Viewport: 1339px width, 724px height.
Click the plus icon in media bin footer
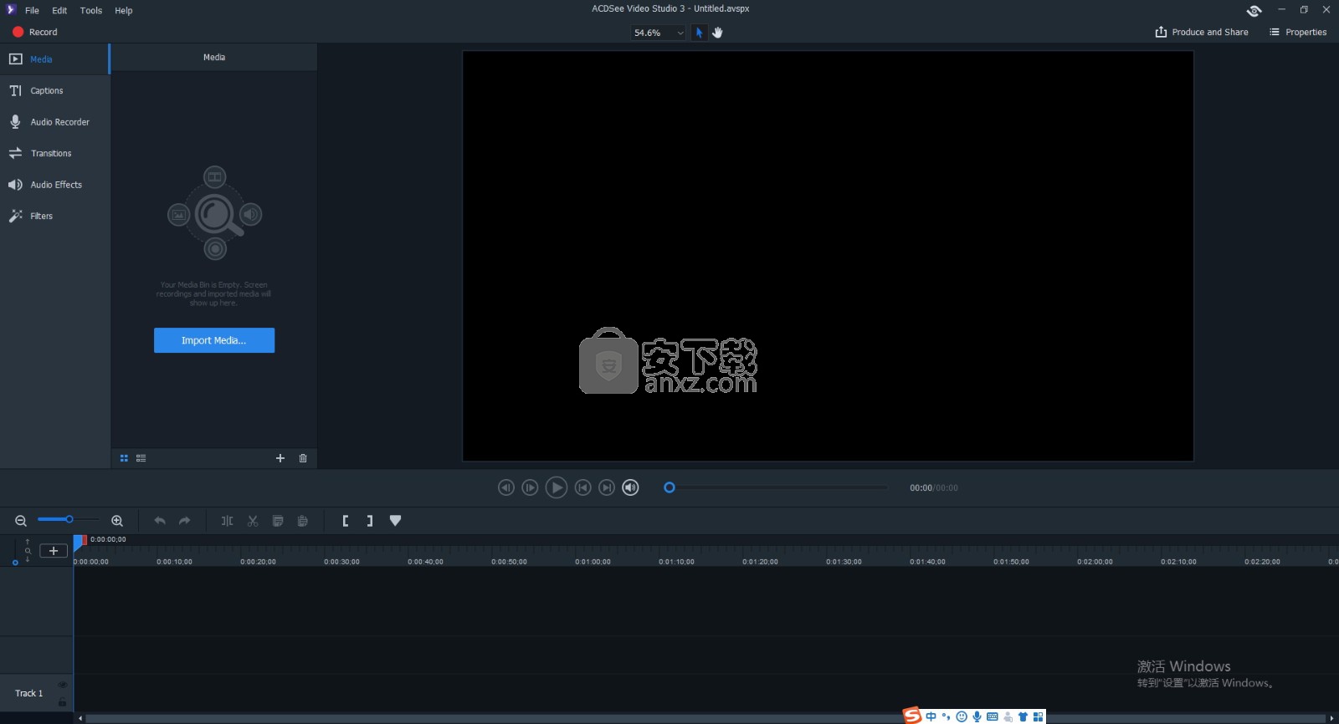point(280,458)
